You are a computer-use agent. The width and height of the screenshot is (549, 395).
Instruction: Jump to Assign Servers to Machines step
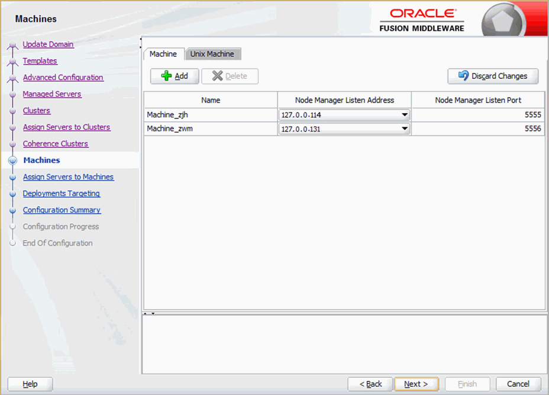pyautogui.click(x=68, y=177)
